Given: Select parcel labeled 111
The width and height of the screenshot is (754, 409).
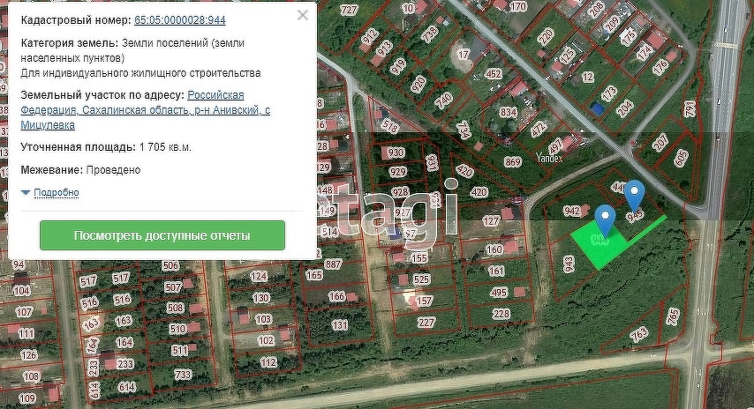Looking at the screenshot, I should click(x=26, y=333).
